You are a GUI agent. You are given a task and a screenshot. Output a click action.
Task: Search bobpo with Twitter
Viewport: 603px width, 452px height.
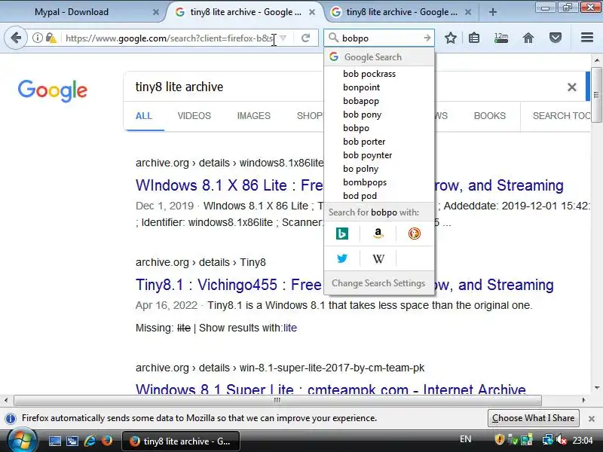click(x=342, y=258)
